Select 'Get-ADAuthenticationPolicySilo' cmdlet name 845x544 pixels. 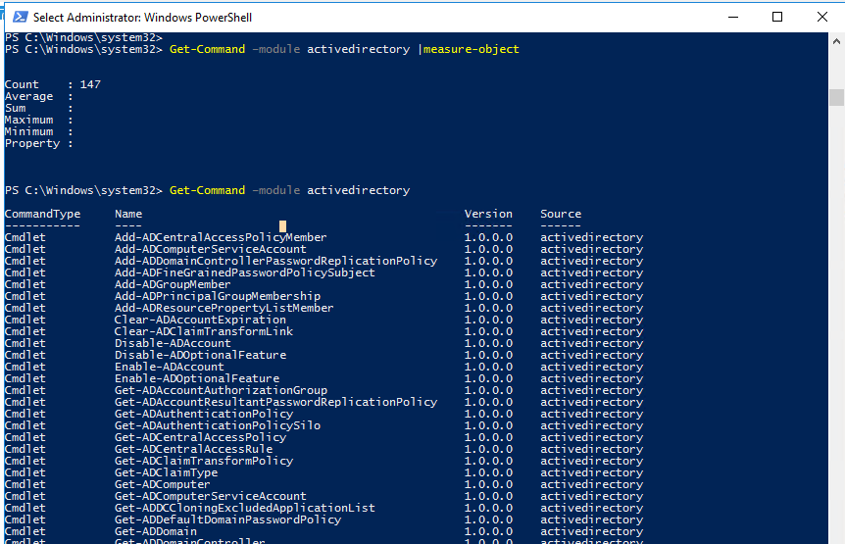[218, 426]
